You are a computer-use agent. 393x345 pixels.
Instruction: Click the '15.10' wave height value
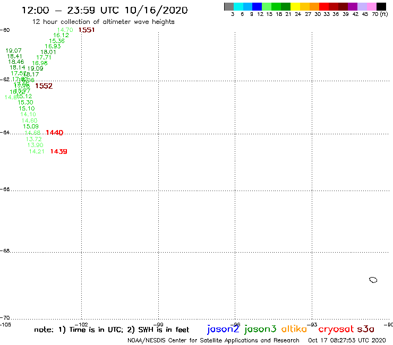[27, 108]
